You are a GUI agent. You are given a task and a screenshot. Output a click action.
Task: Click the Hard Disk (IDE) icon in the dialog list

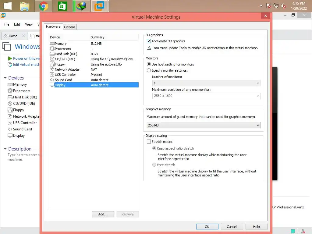click(x=52, y=54)
